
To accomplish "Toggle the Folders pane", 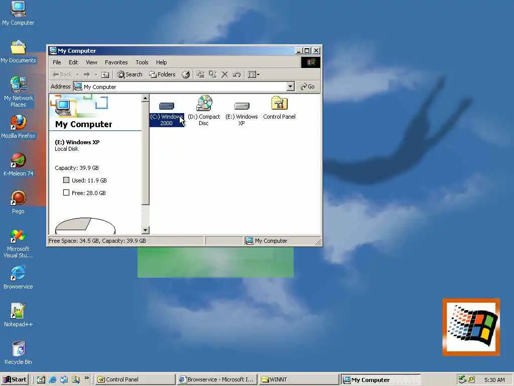I will [x=162, y=74].
